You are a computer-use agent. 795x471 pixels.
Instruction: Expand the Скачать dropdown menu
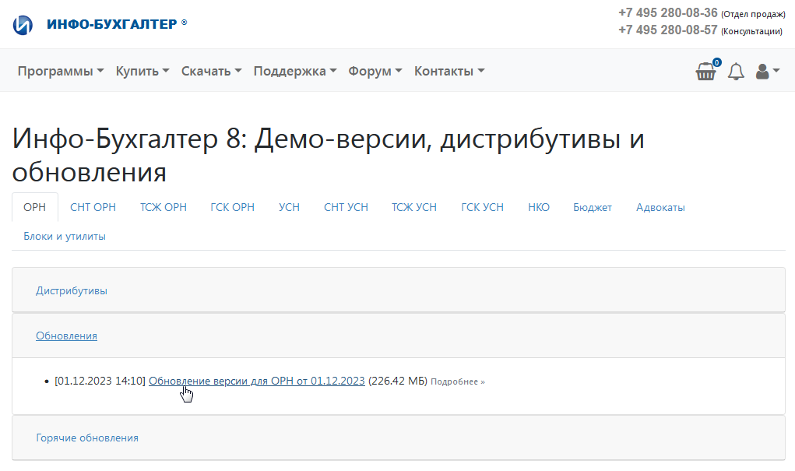click(211, 71)
